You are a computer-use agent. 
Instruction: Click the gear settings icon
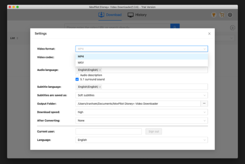pos(230,15)
